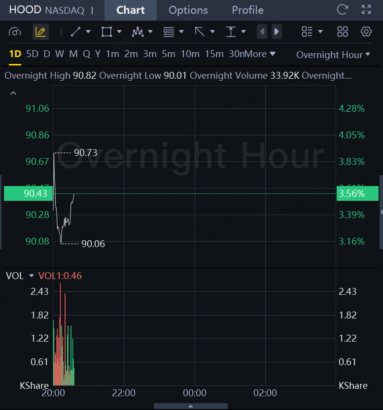Open the speedometer indicator icon
Screen dimensions: 383x410
pyautogui.click(x=15, y=32)
